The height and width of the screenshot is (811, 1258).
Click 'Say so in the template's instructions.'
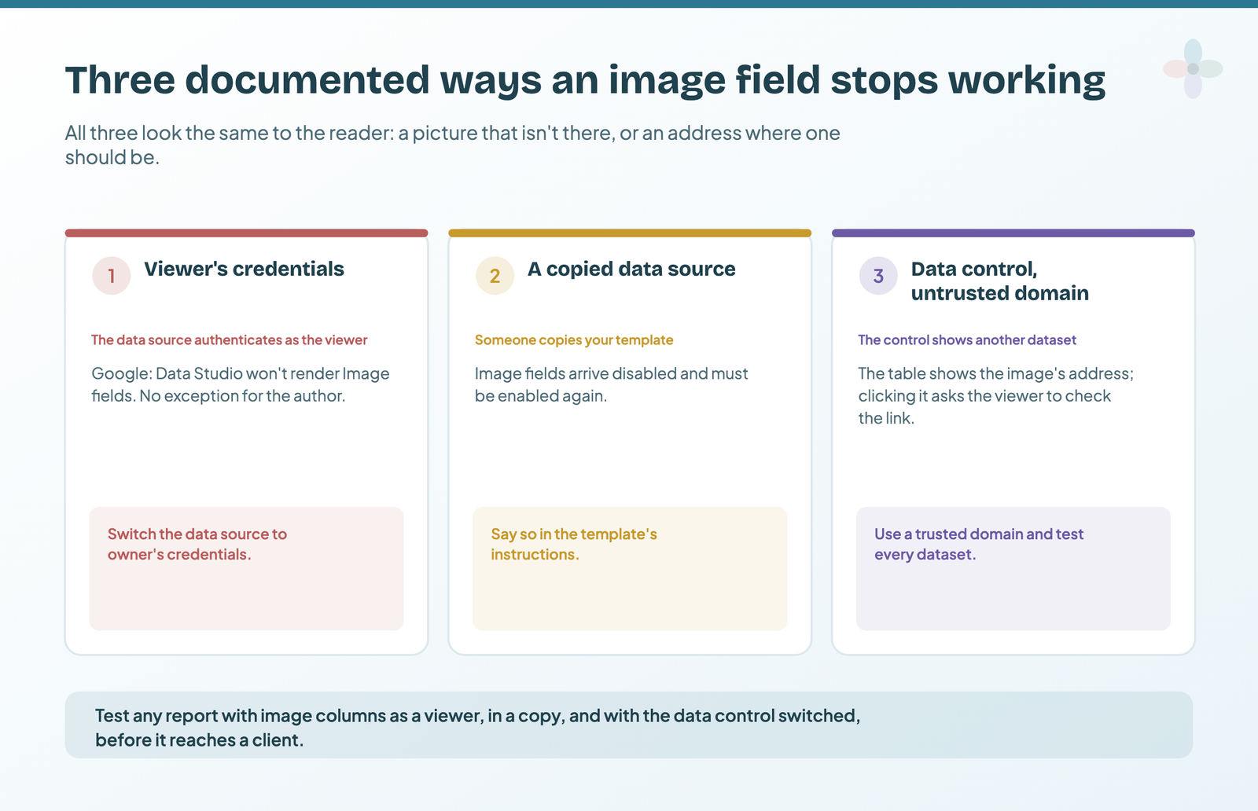coord(574,544)
